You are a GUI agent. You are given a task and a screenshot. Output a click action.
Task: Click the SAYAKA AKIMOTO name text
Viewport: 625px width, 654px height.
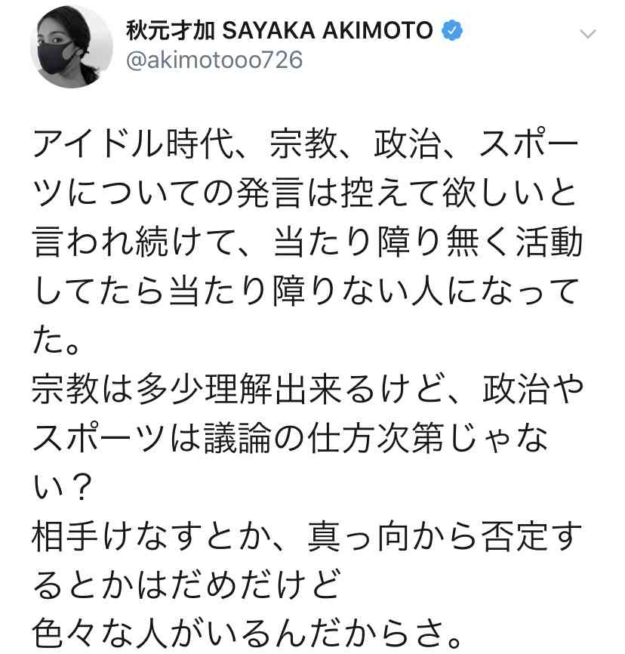pyautogui.click(x=328, y=30)
